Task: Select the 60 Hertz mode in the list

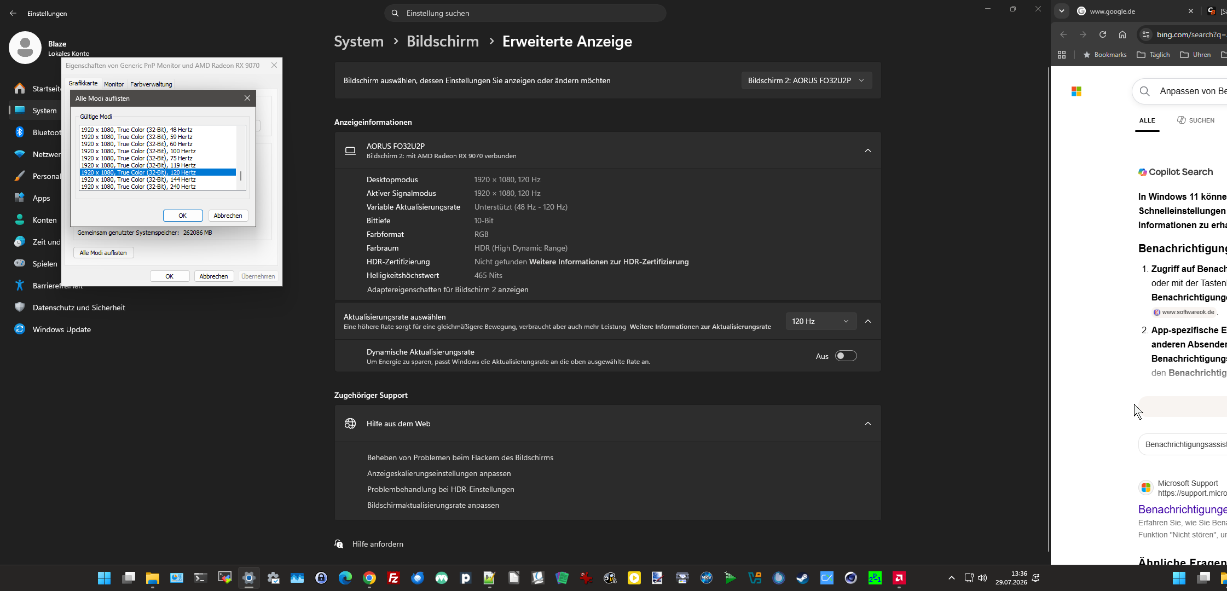Action: tap(158, 144)
